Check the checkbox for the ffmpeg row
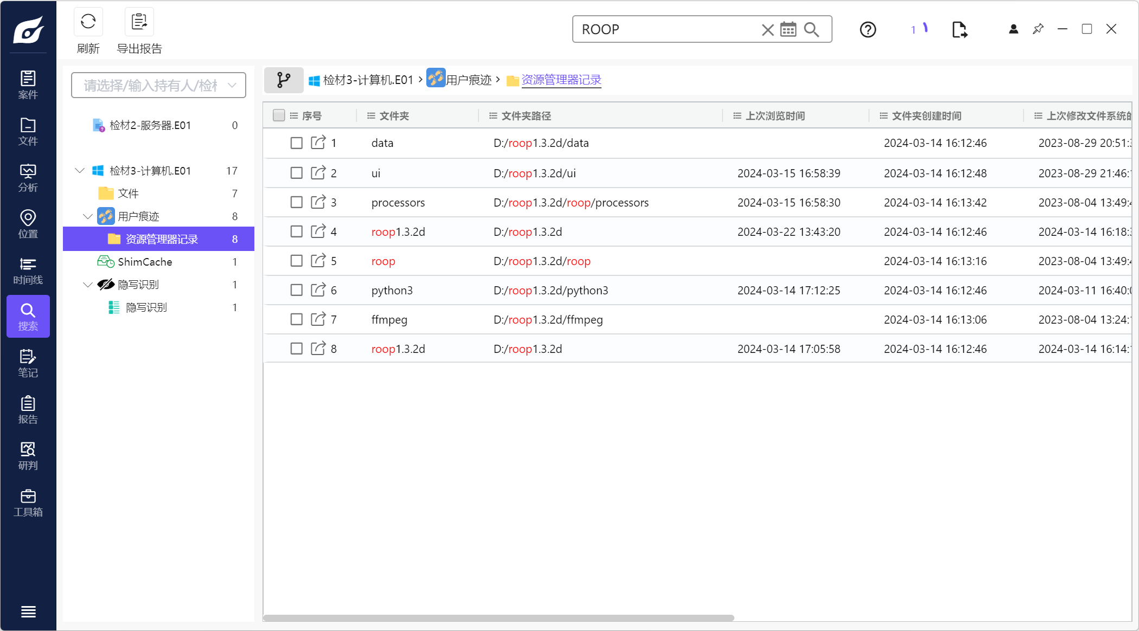Screen dimensions: 1139x631 click(x=296, y=319)
